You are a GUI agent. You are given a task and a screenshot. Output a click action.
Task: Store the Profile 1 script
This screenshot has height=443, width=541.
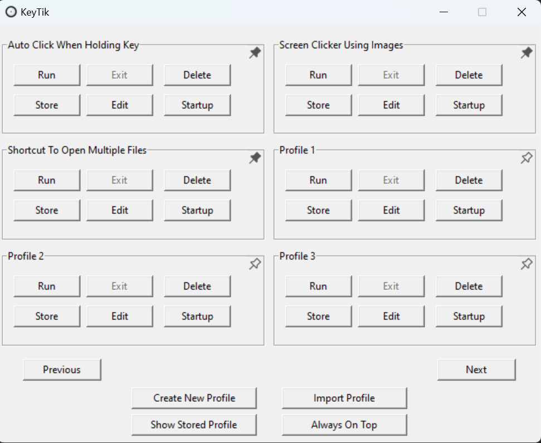pos(319,210)
